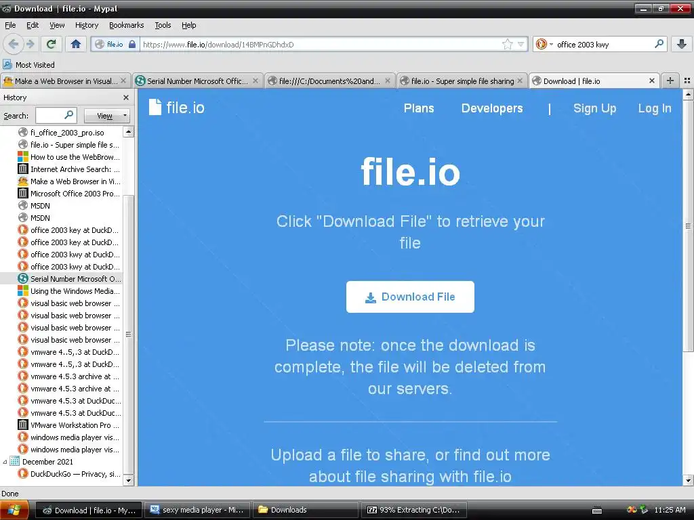
Task: Open the File menu
Action: pos(10,25)
